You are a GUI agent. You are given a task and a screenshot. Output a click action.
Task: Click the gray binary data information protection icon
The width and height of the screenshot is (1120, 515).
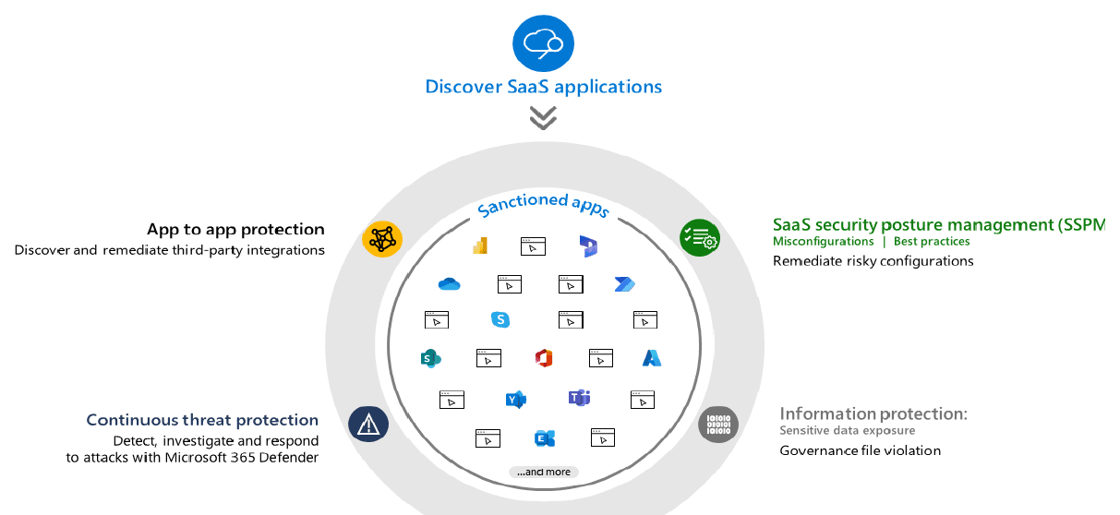(718, 425)
